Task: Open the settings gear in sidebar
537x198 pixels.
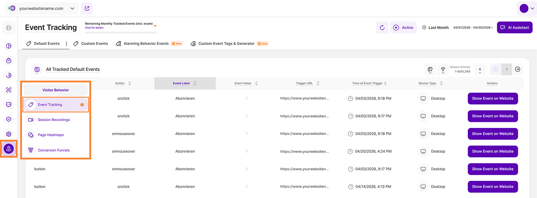Action: coord(9,134)
